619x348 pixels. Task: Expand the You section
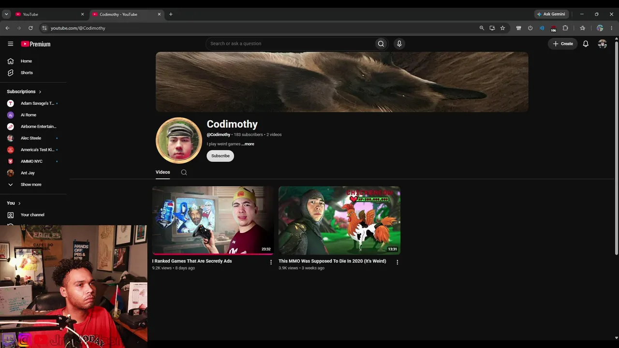(x=14, y=203)
